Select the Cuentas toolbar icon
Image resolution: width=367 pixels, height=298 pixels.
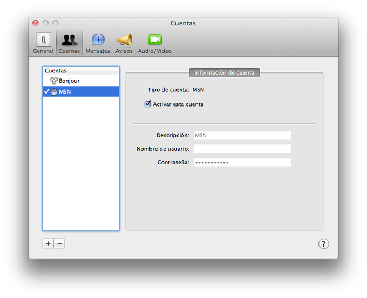(x=69, y=43)
